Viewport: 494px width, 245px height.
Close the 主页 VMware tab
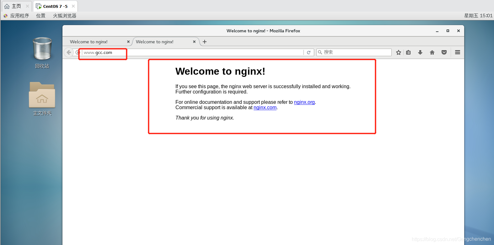27,6
